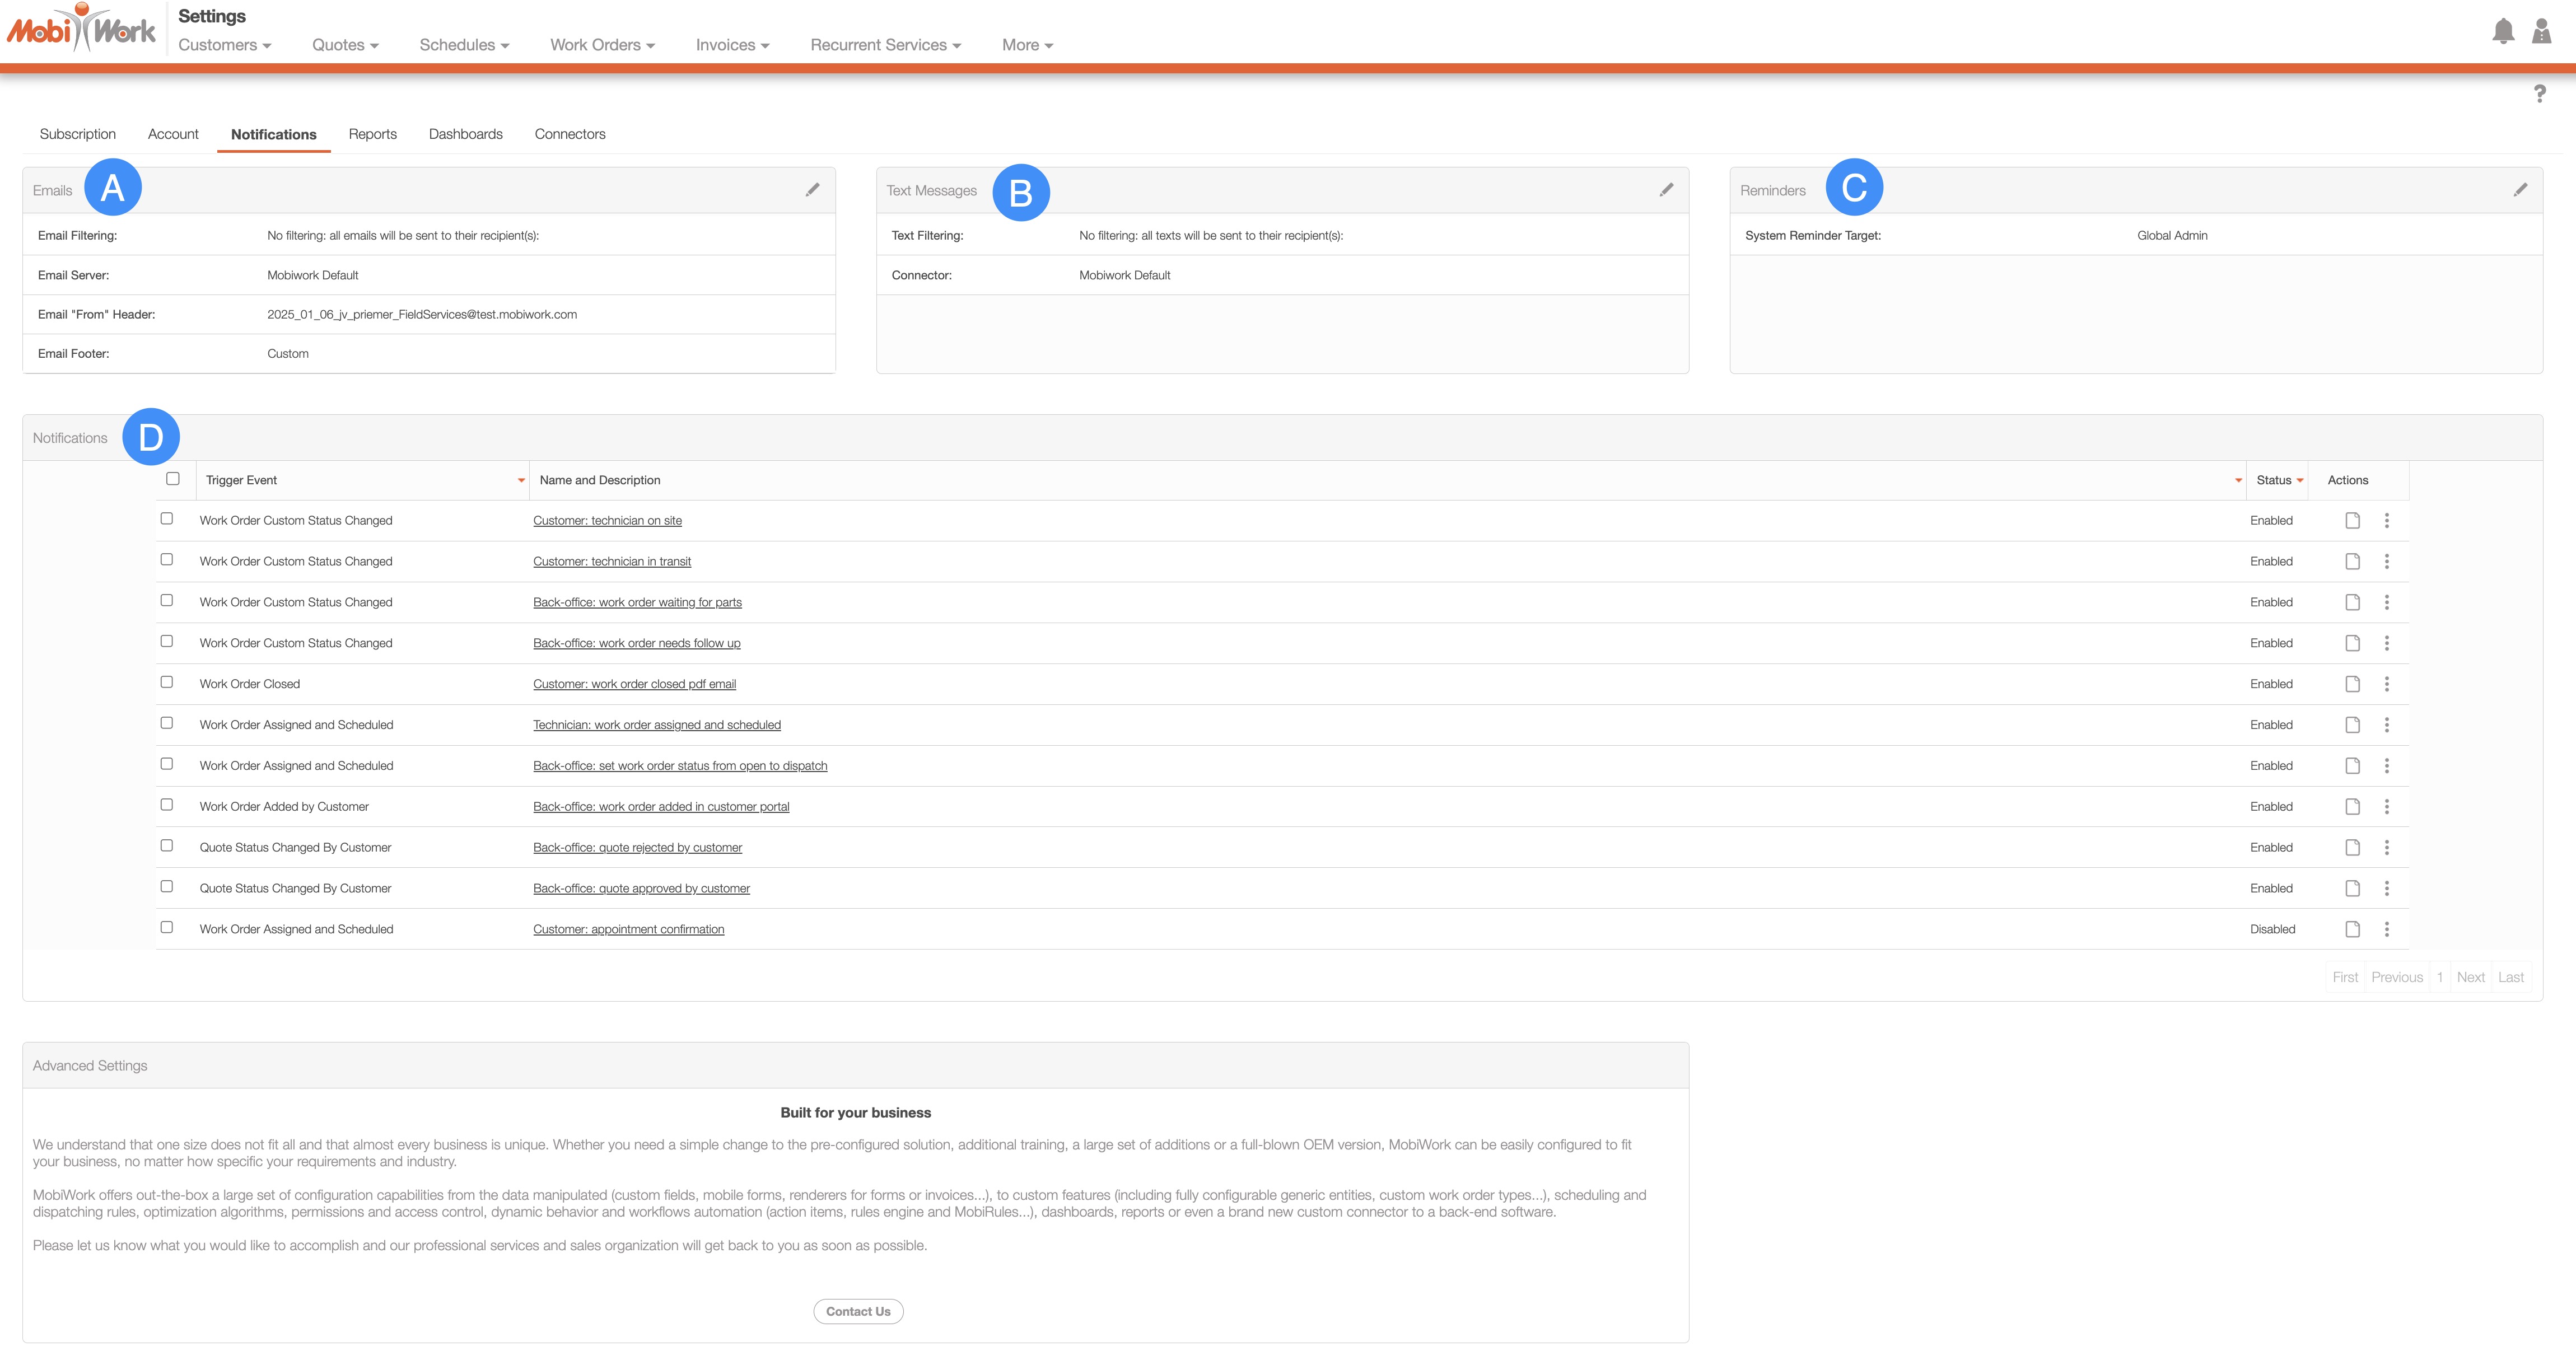Open 'Back-office: work order waiting for parts' link
This screenshot has width=2576, height=1365.
pyautogui.click(x=637, y=602)
